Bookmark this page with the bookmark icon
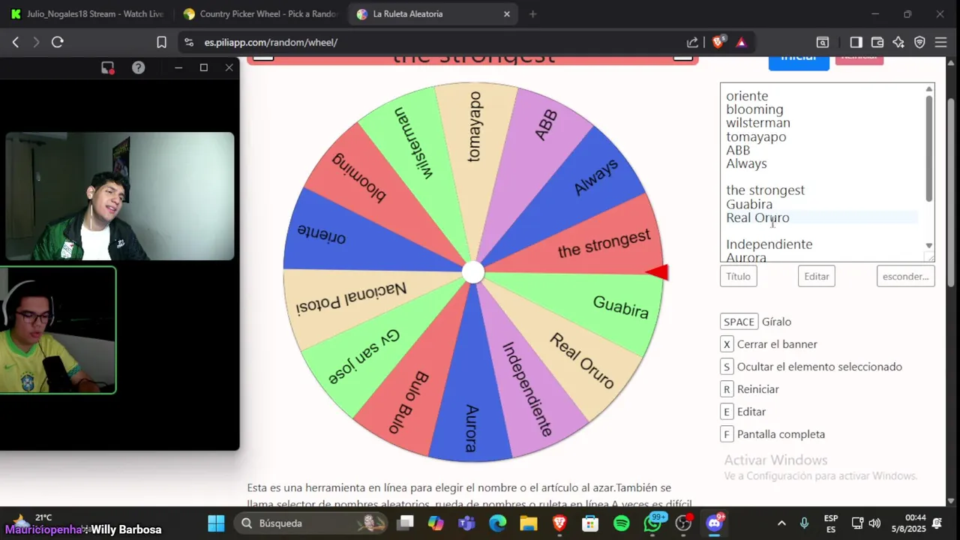Image resolution: width=960 pixels, height=540 pixels. coord(161,42)
